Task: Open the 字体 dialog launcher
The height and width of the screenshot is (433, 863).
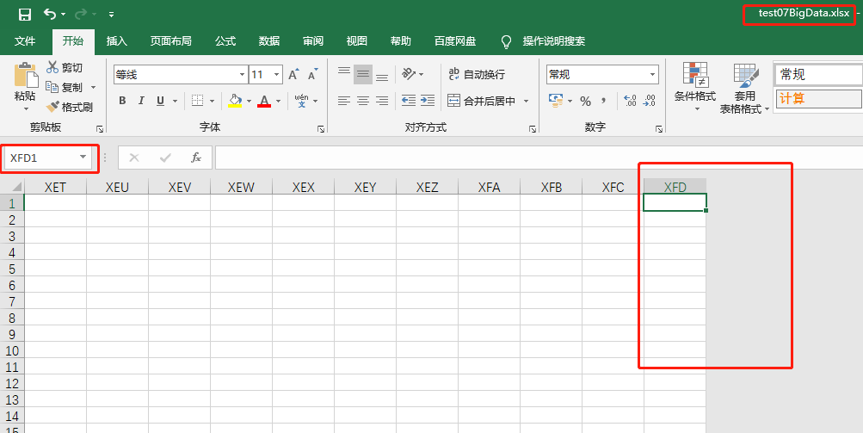Action: click(321, 129)
